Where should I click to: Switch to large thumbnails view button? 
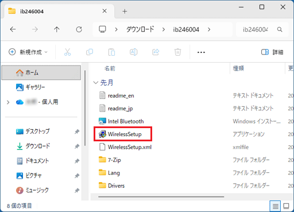pyautogui.click(x=286, y=206)
